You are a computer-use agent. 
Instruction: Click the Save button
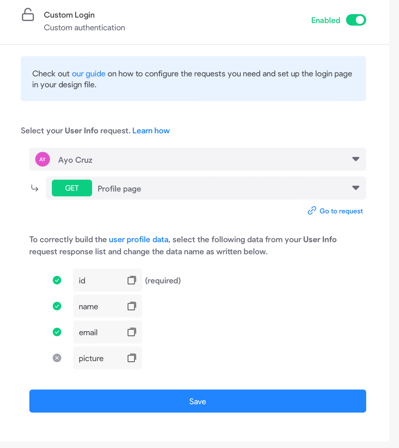pyautogui.click(x=198, y=401)
